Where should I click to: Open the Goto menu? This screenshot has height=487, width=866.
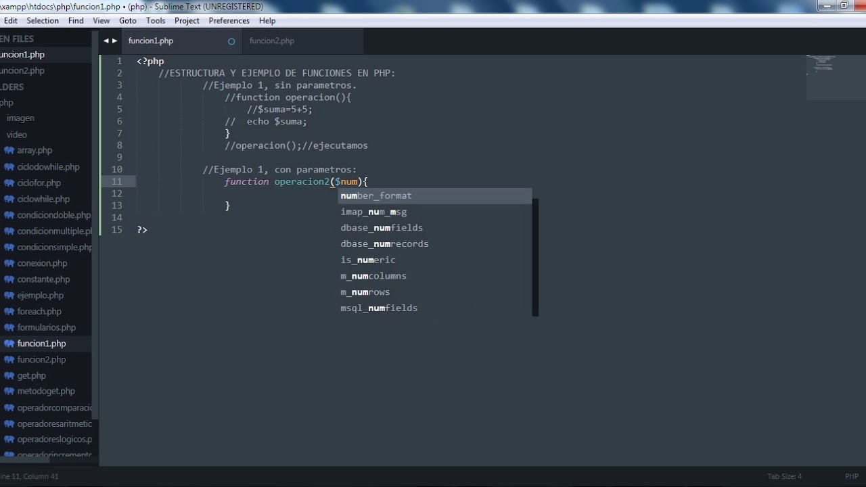[x=128, y=20]
